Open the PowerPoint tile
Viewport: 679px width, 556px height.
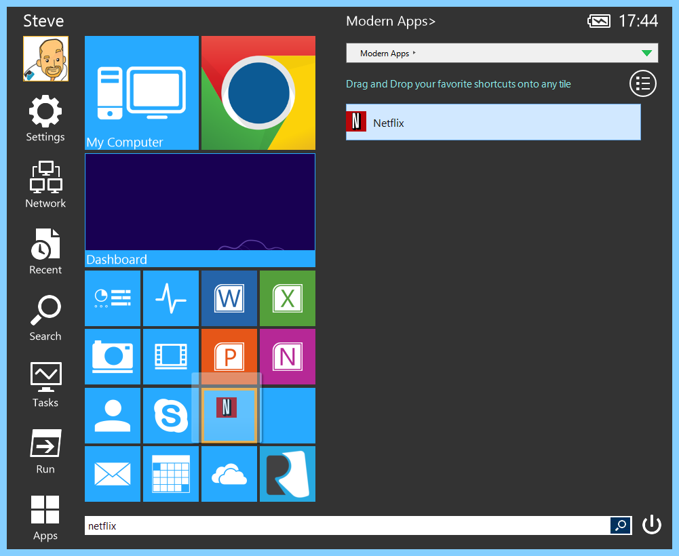(229, 357)
